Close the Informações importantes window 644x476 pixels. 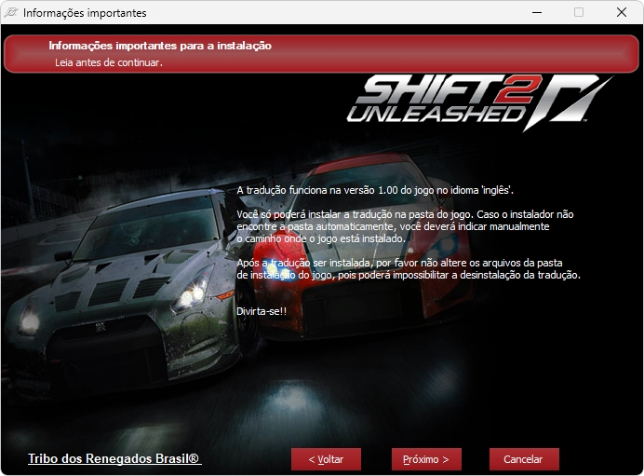coord(622,12)
